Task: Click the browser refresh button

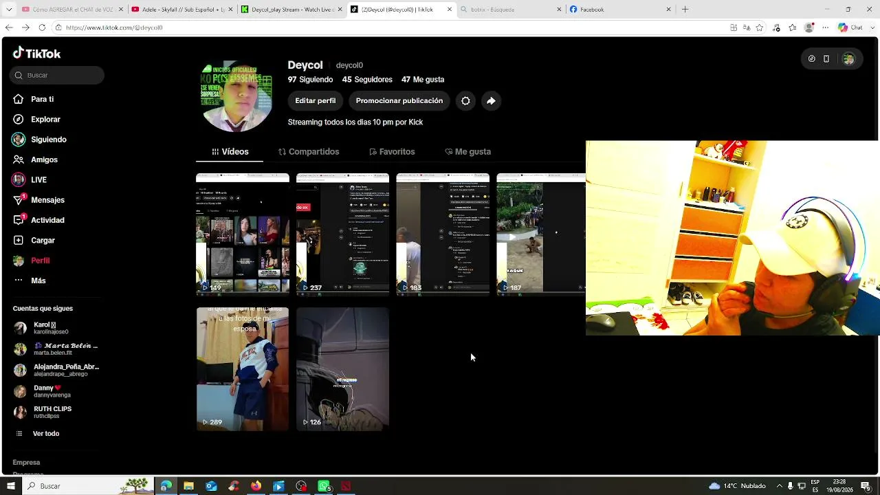Action: click(x=42, y=27)
